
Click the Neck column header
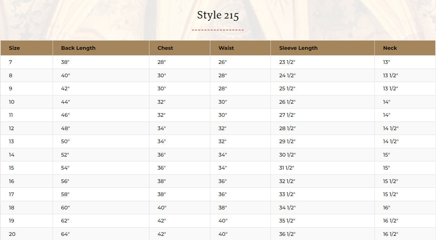(390, 48)
